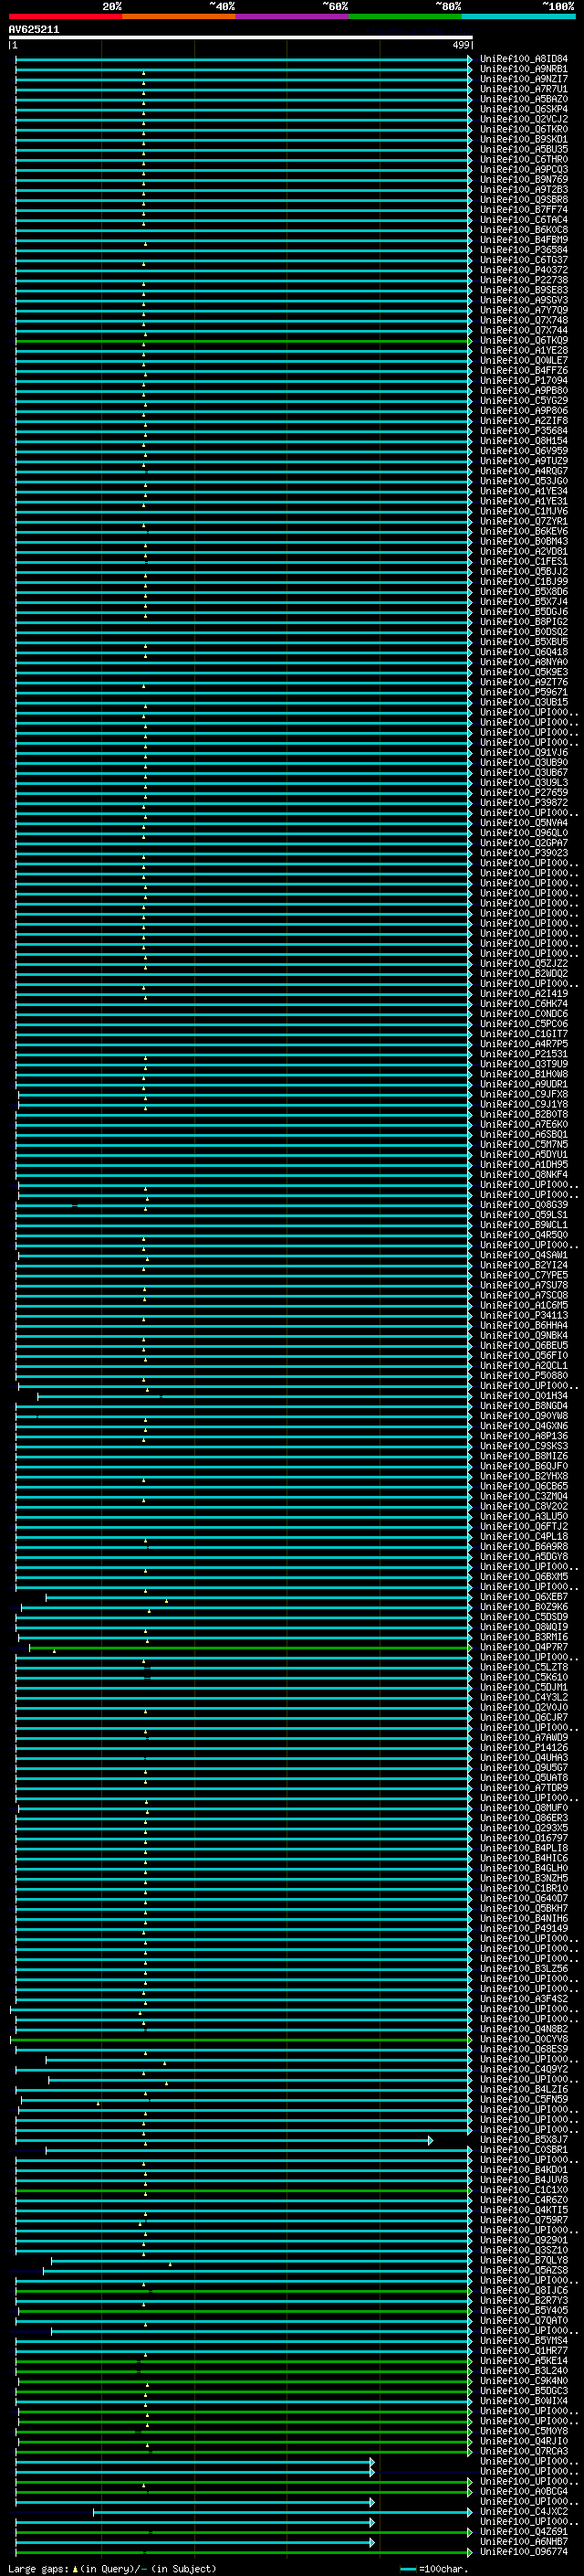
Task: Pick hit UniRef100_P36584
Action: tap(524, 250)
